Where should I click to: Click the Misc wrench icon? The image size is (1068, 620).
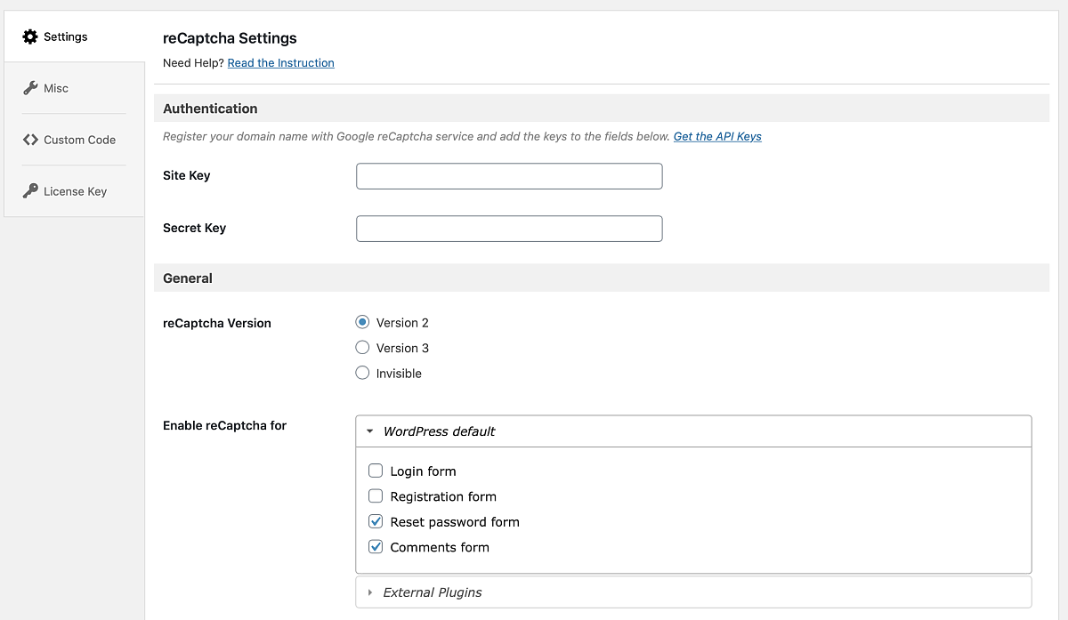30,88
